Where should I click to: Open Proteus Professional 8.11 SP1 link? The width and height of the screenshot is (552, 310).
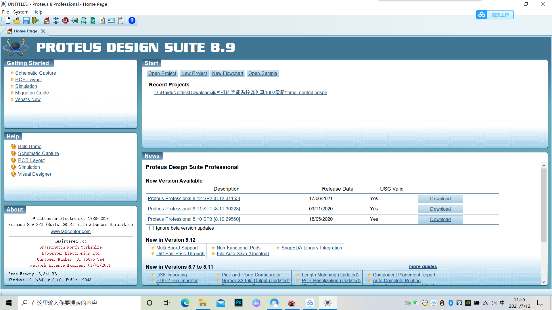(194, 209)
